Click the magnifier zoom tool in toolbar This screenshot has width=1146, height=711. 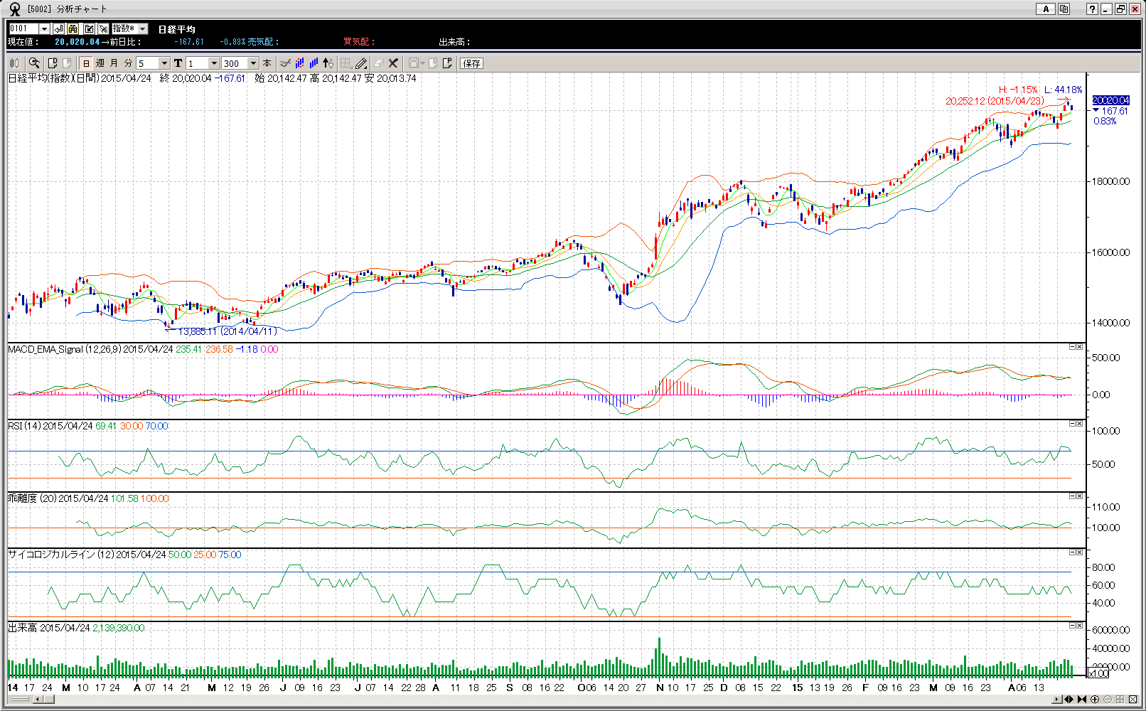(x=34, y=63)
